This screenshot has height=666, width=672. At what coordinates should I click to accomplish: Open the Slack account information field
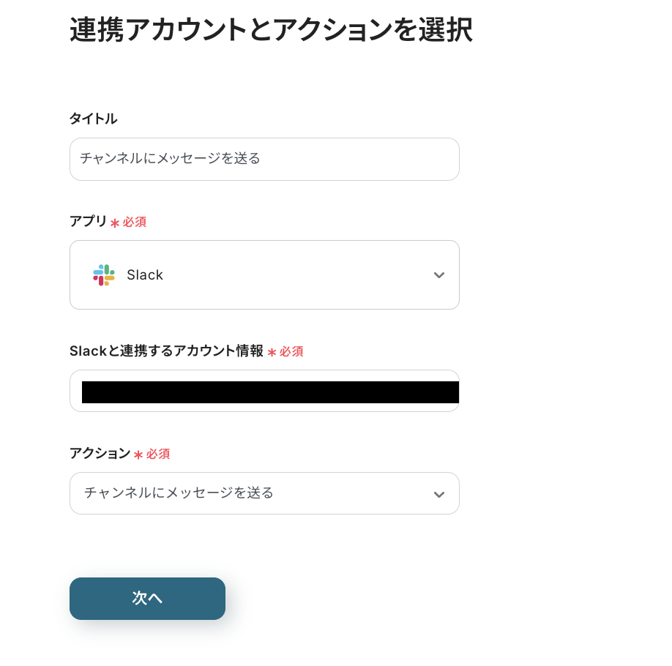(264, 391)
